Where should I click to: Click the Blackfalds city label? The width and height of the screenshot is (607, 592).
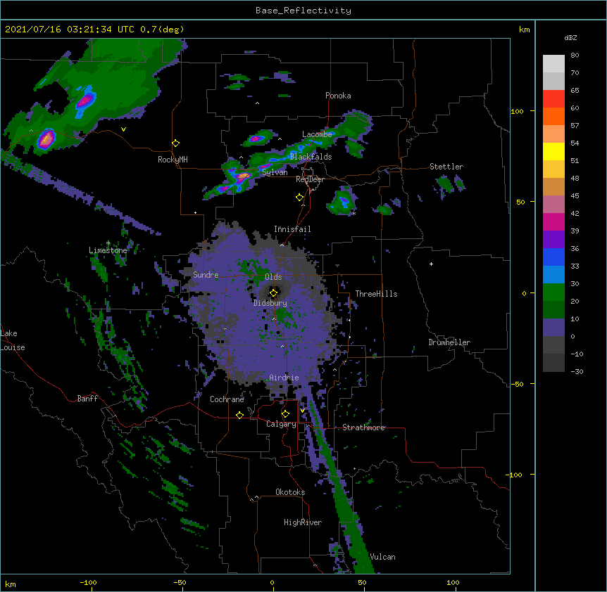(x=311, y=157)
